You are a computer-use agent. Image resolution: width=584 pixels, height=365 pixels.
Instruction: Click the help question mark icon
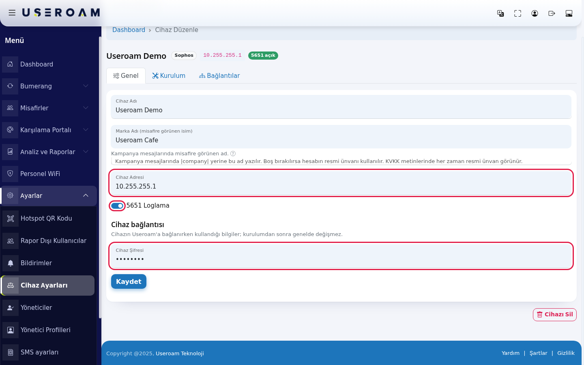click(x=233, y=154)
